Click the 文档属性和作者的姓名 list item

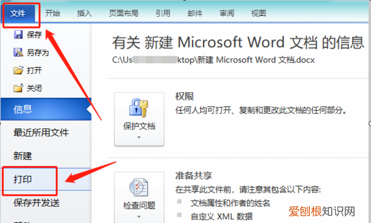click(231, 203)
